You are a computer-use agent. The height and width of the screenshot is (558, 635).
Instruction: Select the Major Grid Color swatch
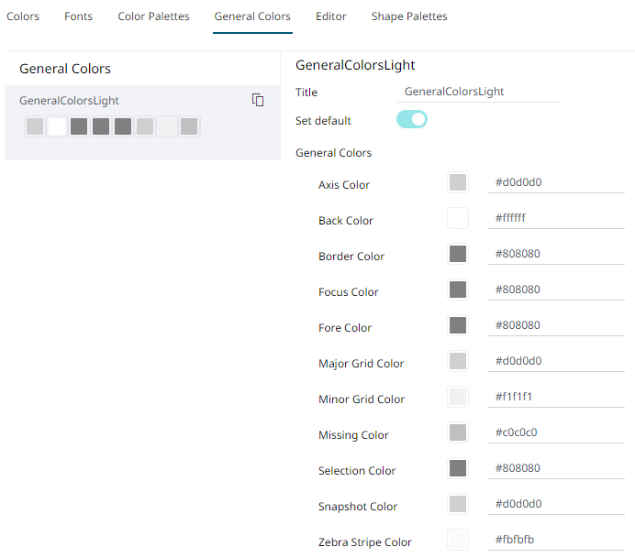click(458, 361)
